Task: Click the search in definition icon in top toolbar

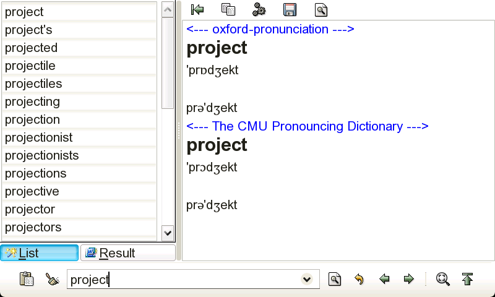Action: click(321, 9)
